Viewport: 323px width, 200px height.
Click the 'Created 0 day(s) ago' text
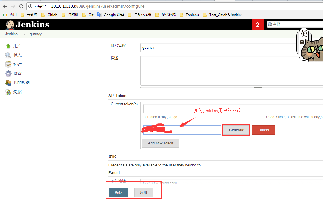click(161, 117)
